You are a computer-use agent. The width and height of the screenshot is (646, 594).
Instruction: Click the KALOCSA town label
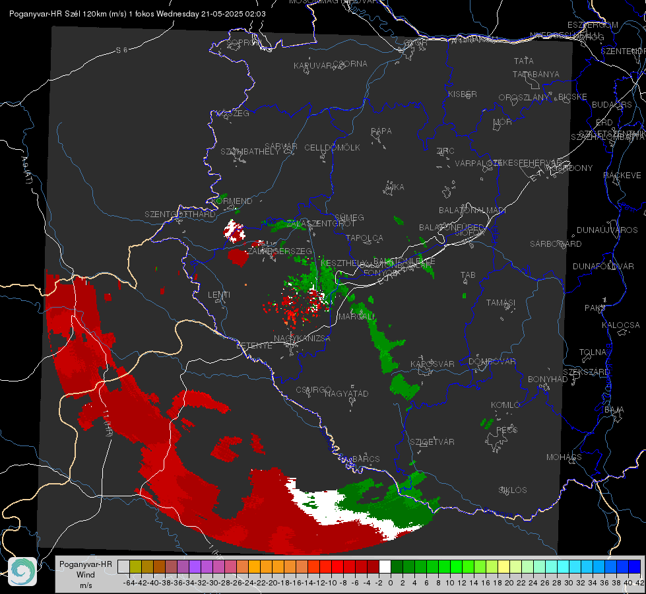coord(621,325)
